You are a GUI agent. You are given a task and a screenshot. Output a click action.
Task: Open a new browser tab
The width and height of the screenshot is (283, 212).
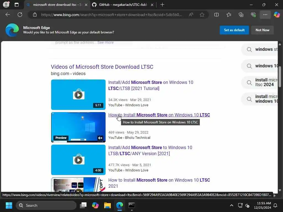(162, 5)
